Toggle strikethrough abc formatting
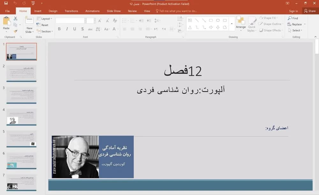The height and width of the screenshot is (195, 319). pos(90,29)
